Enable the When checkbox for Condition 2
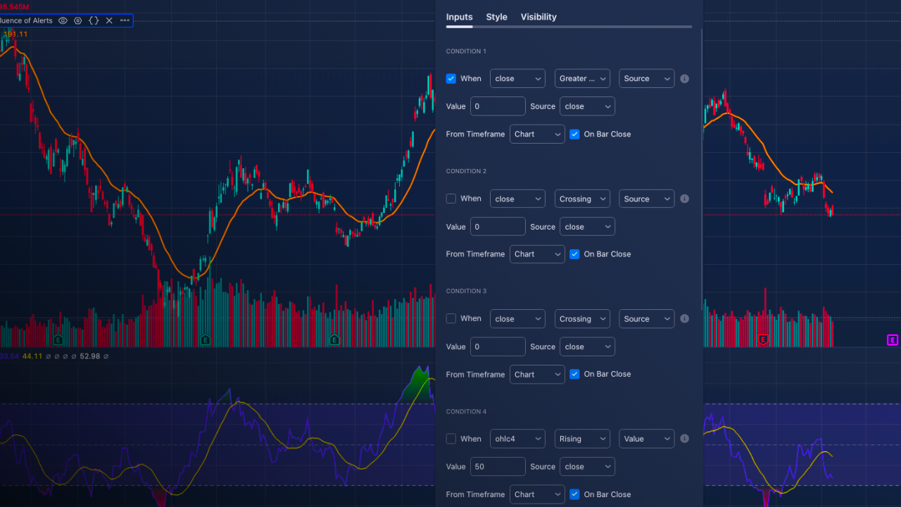 pyautogui.click(x=450, y=199)
